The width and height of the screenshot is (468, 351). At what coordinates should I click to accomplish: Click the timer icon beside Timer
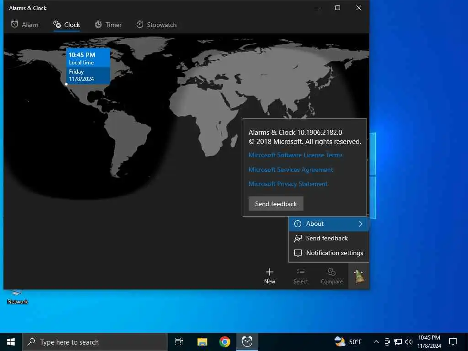[x=98, y=25]
